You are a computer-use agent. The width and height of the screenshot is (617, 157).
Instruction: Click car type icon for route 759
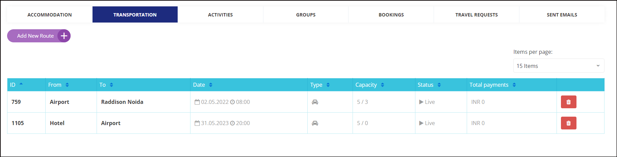tap(315, 102)
